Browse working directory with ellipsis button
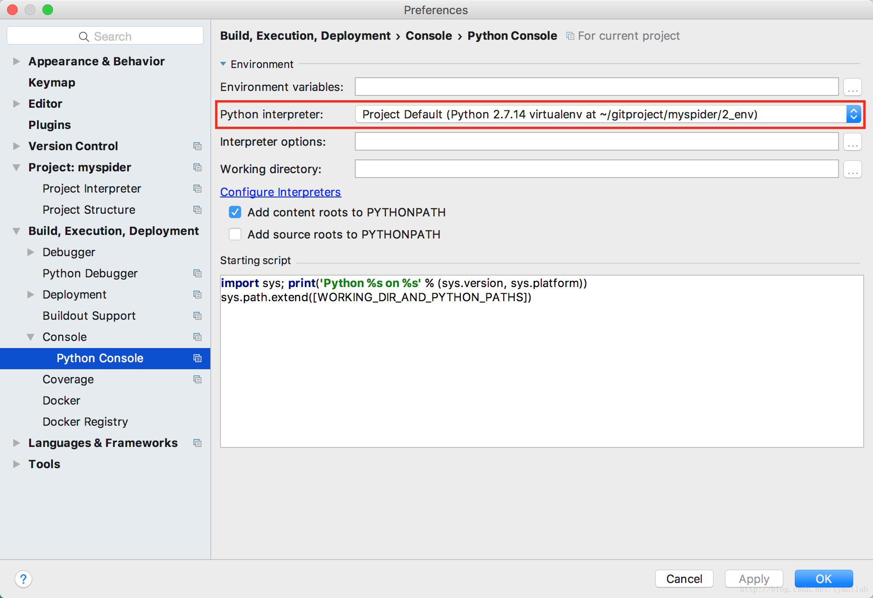 pyautogui.click(x=853, y=169)
